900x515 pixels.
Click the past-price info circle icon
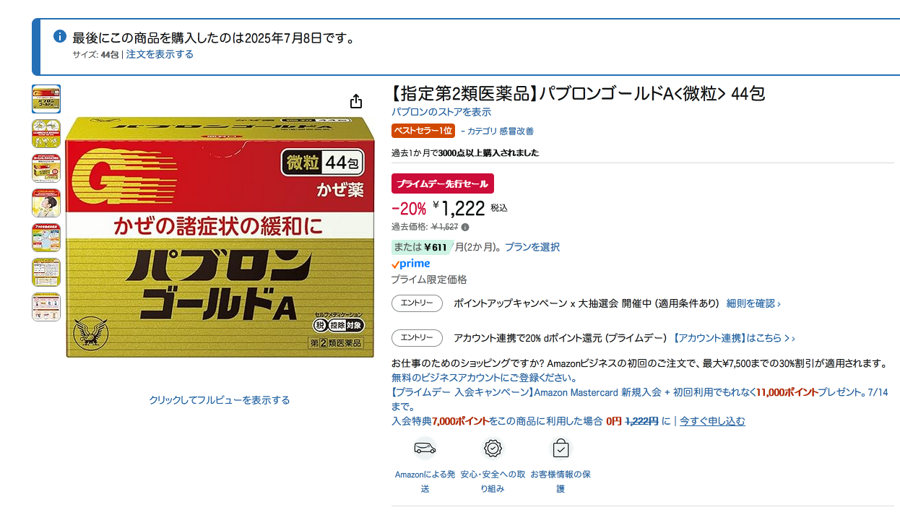click(x=465, y=227)
